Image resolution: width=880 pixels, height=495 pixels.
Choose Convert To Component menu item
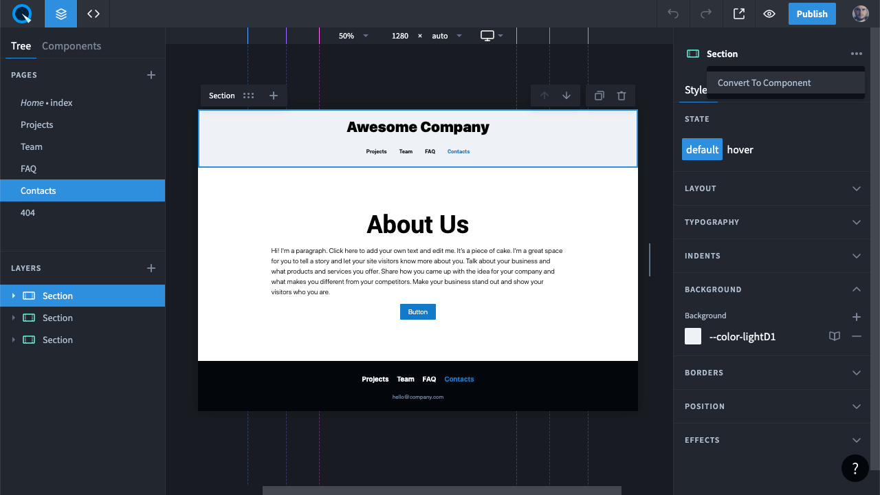pos(764,82)
